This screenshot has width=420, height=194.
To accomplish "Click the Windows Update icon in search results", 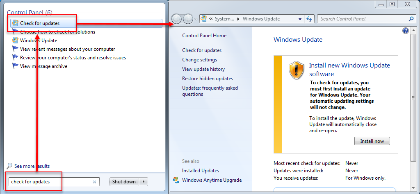I will click(15, 41).
